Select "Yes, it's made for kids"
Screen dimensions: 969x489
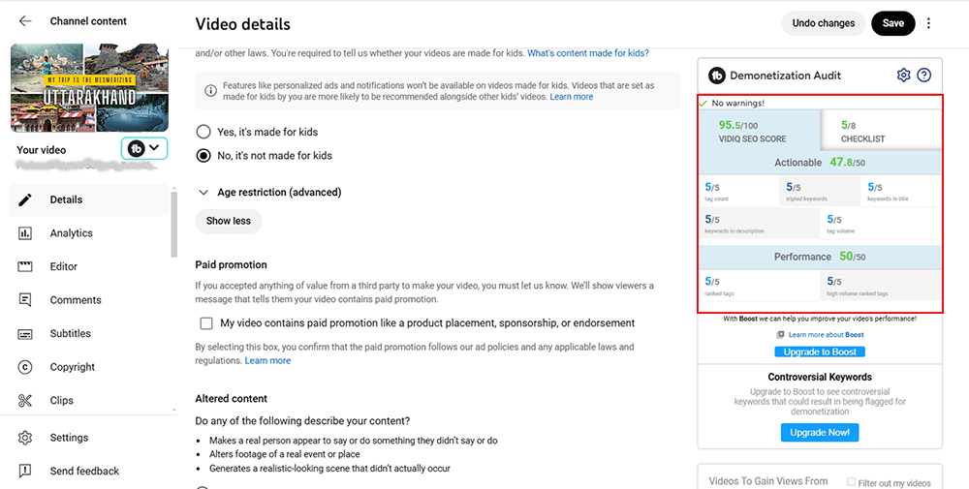[203, 132]
